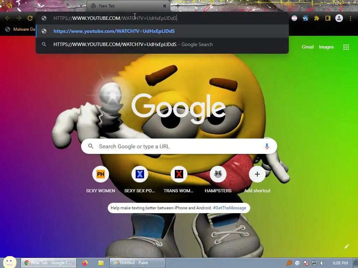Select the Google Search suggestion row

[x=162, y=44]
